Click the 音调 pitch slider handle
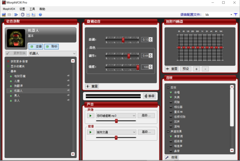The height and width of the screenshot is (161, 240). tap(123, 40)
